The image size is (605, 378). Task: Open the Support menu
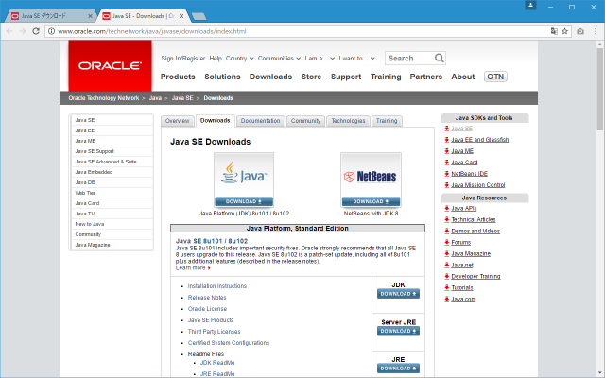346,77
